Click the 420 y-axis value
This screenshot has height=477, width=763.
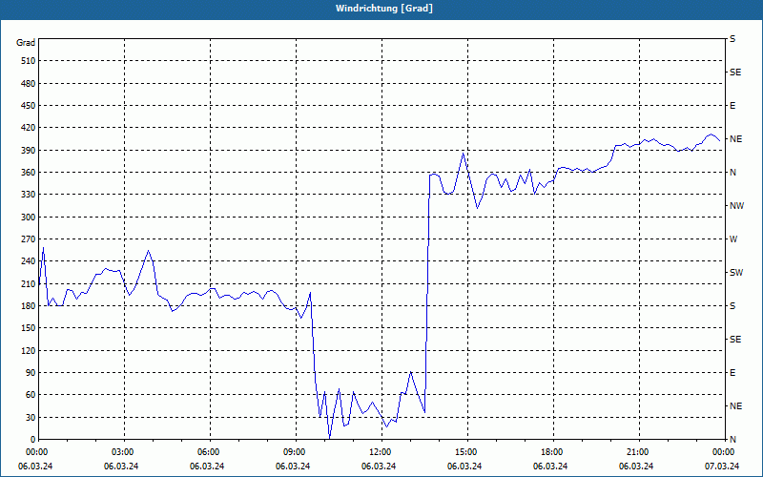point(29,128)
